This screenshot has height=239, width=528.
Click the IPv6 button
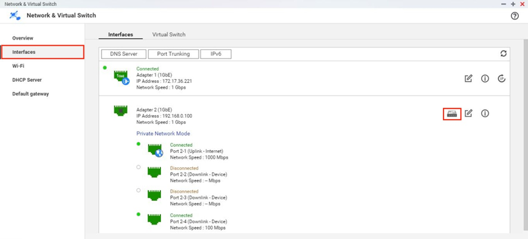[216, 54]
